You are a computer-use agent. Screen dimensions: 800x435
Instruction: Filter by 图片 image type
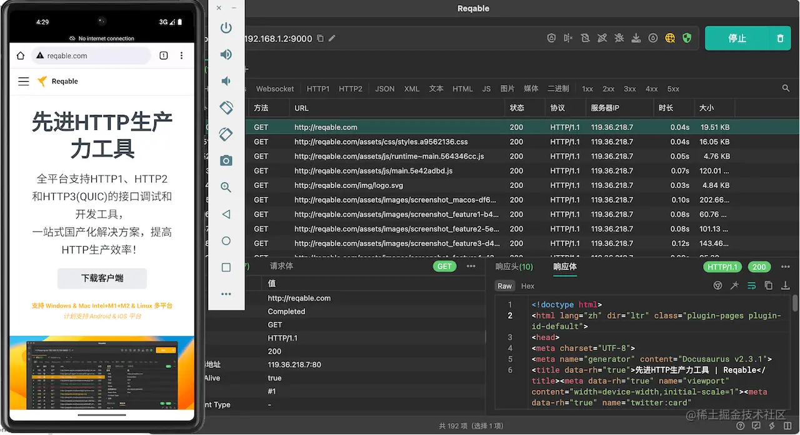(x=507, y=89)
